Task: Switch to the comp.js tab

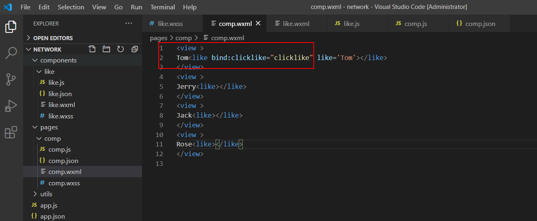Action: (418, 24)
